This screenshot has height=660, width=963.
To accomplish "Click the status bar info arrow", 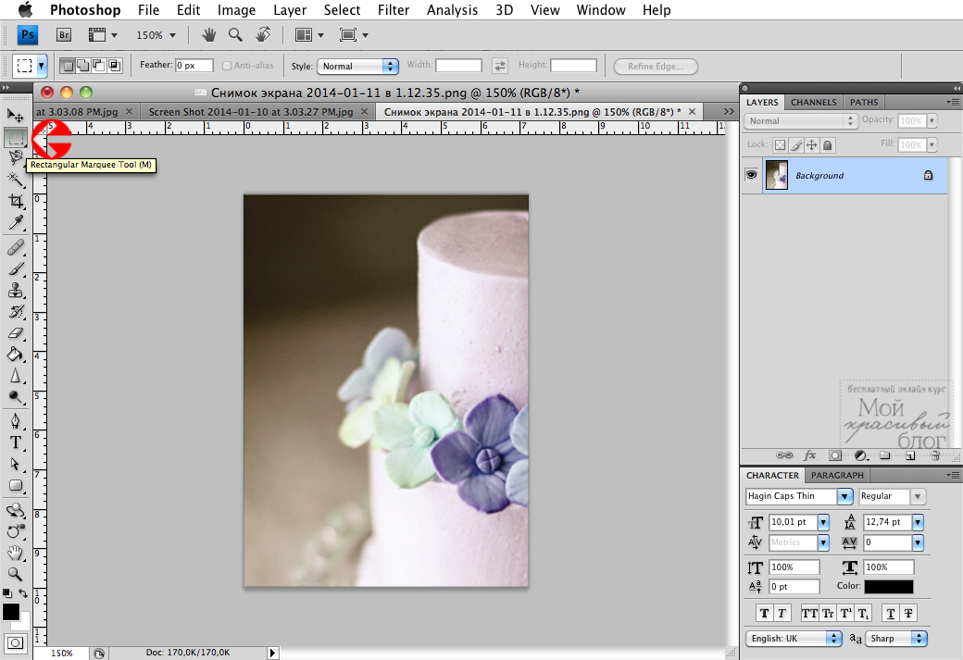I will 272,653.
